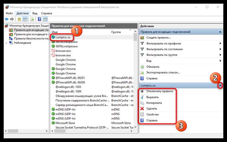
Task: Click the blue Help toolbar icon
Action: click(x=39, y=19)
